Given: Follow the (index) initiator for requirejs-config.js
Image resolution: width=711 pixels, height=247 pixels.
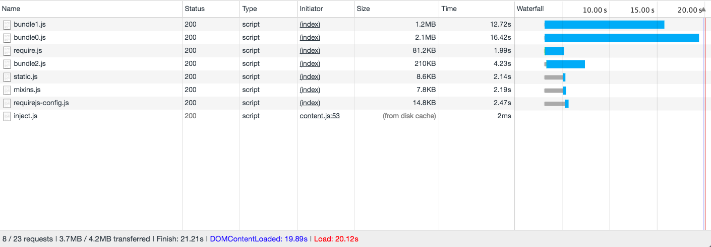Looking at the screenshot, I should click(310, 103).
